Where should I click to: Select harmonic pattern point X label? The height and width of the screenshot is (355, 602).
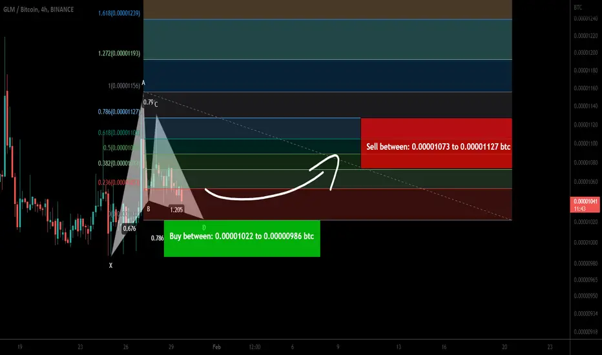[110, 265]
